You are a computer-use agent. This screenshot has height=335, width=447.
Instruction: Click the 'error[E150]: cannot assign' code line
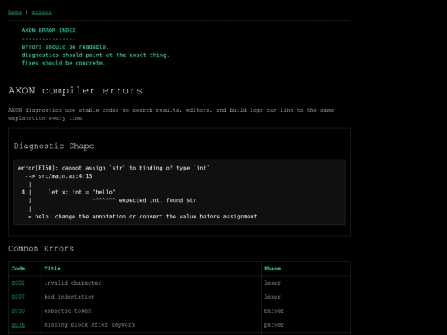(113, 168)
